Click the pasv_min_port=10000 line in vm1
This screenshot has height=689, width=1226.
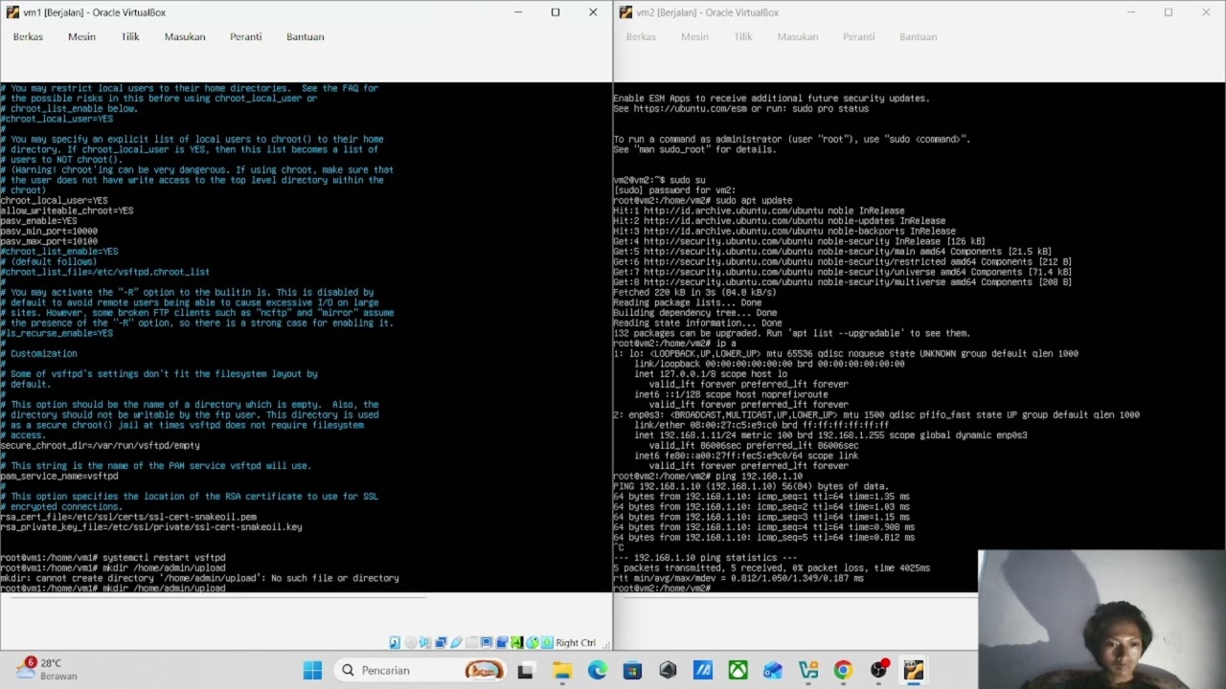(49, 231)
